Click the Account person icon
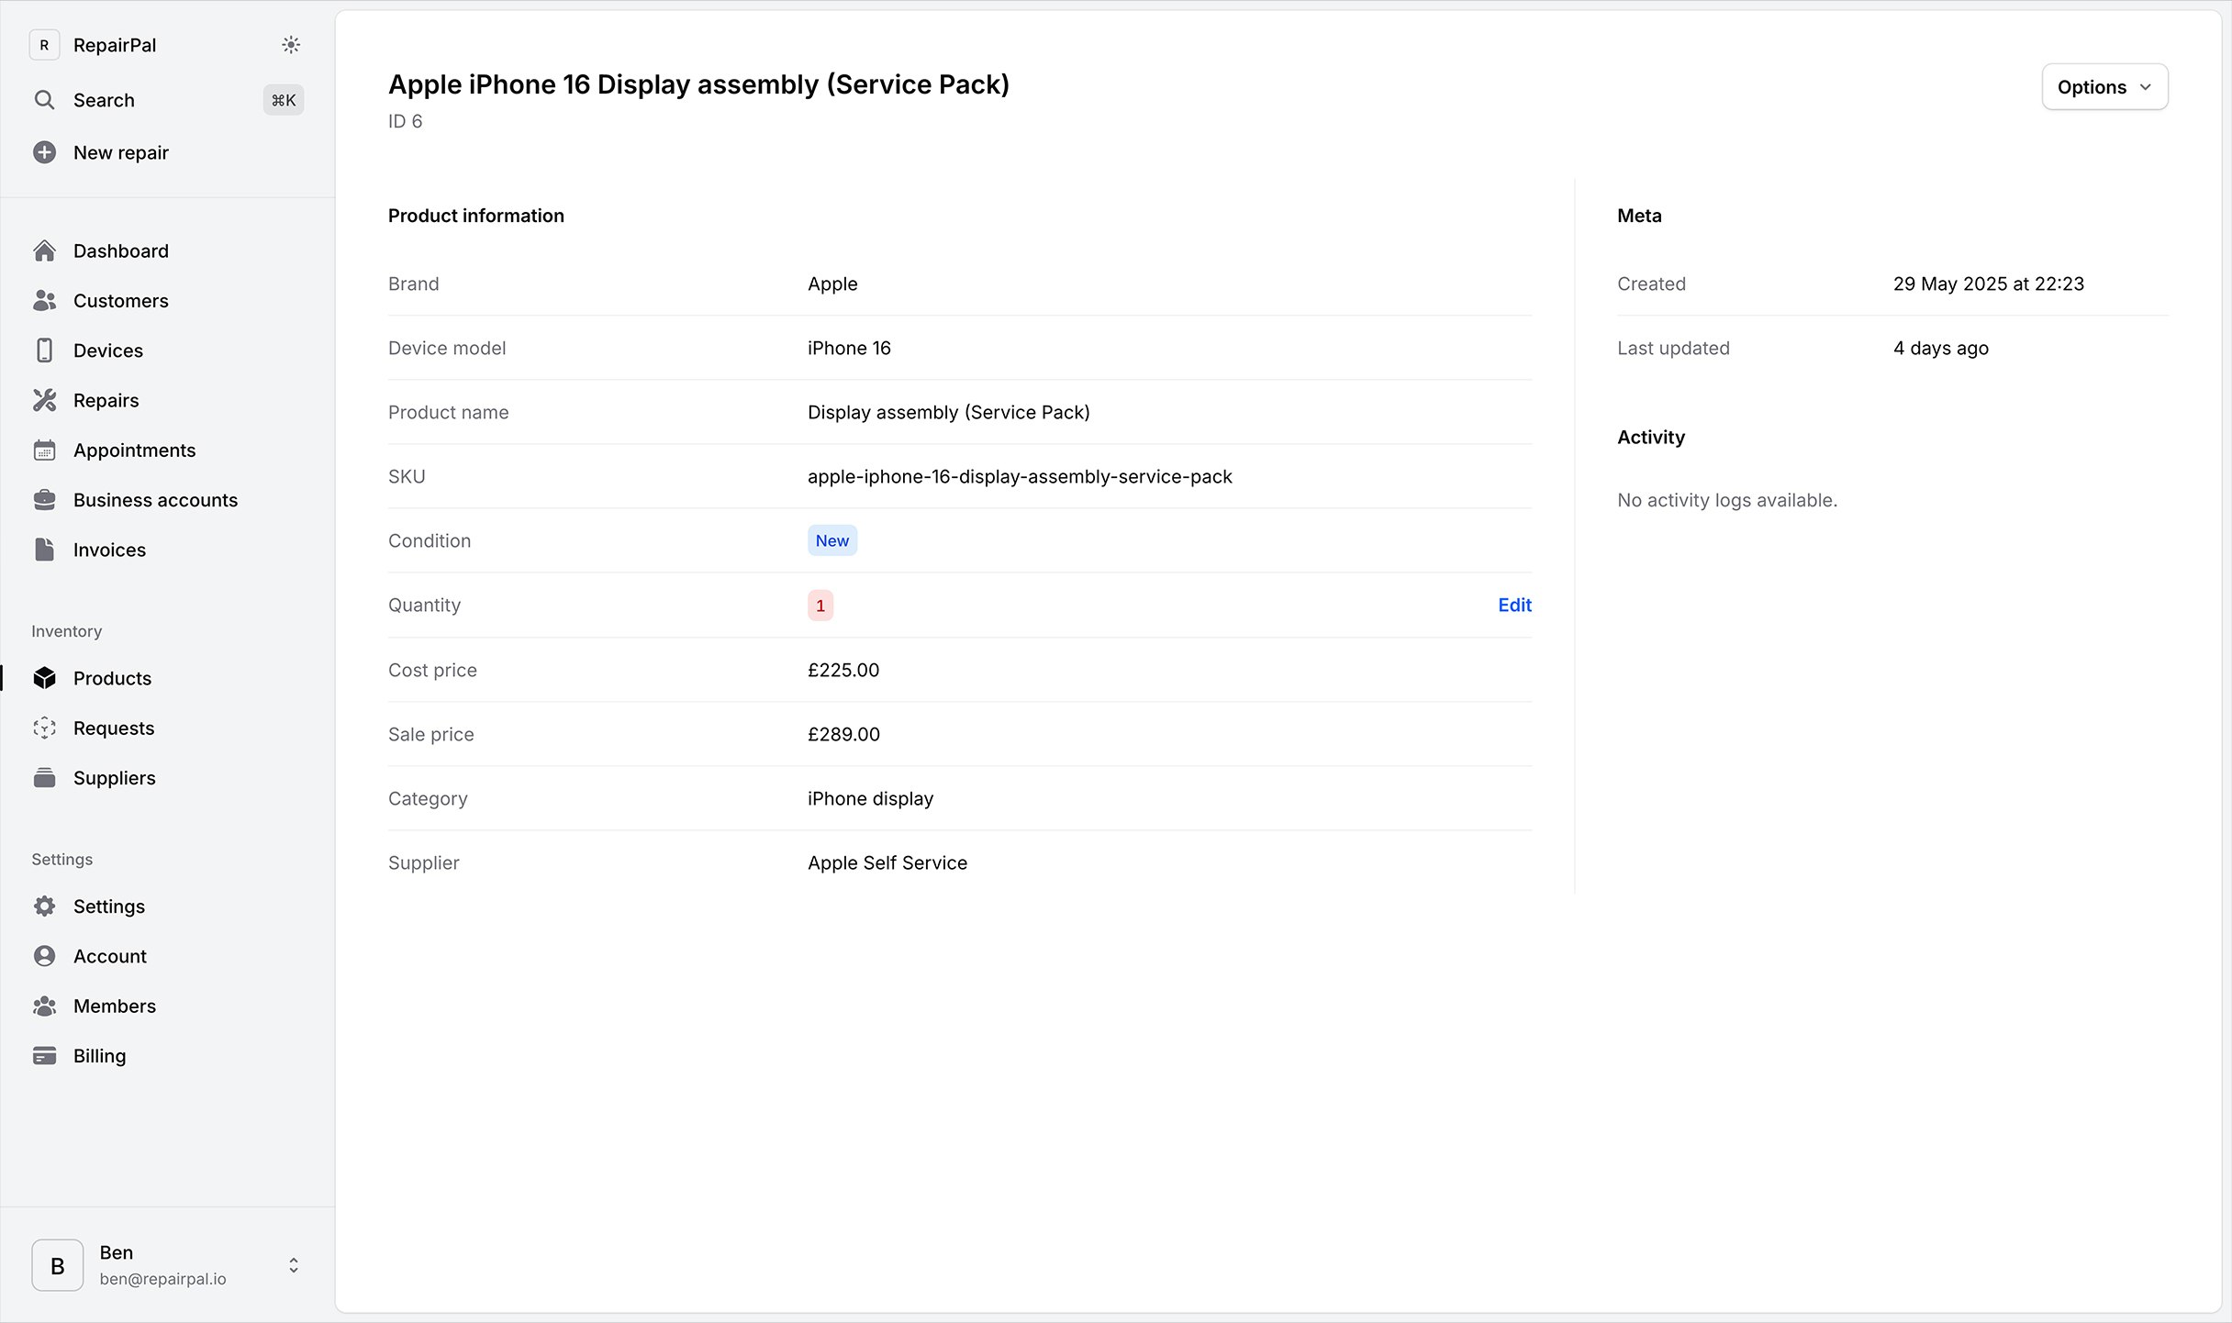This screenshot has height=1323, width=2232. (x=44, y=956)
